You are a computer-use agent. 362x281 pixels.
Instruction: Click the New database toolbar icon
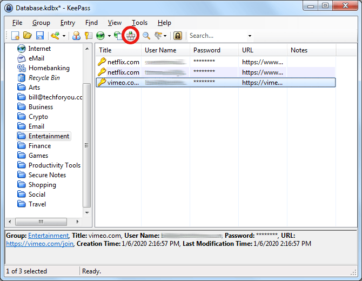pyautogui.click(x=15, y=36)
